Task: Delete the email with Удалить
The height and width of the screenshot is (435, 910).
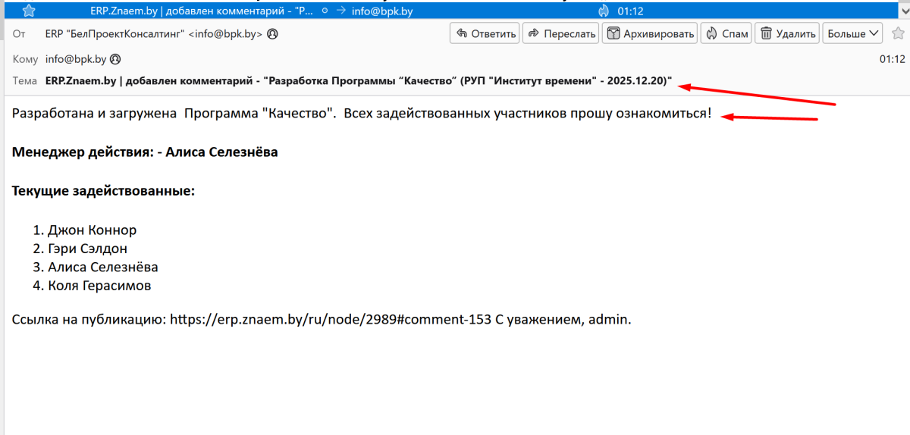Action: (x=787, y=33)
